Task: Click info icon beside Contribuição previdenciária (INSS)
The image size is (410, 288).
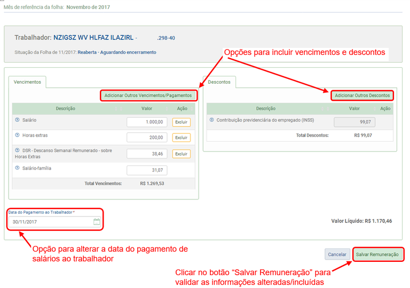Action: click(212, 120)
